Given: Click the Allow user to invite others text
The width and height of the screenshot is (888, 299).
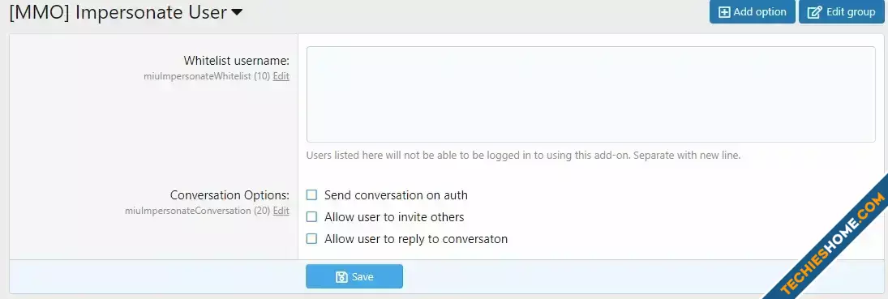Looking at the screenshot, I should click(394, 217).
